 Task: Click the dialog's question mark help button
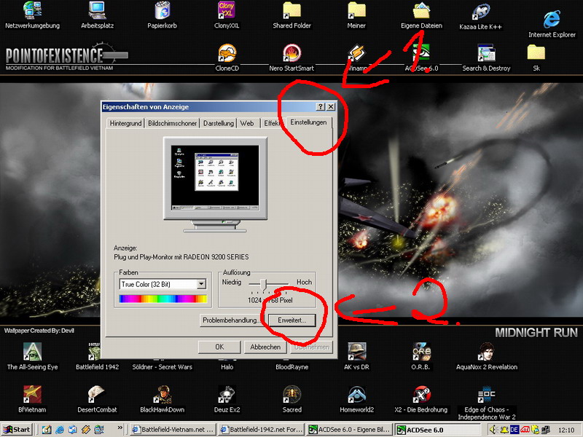click(321, 106)
